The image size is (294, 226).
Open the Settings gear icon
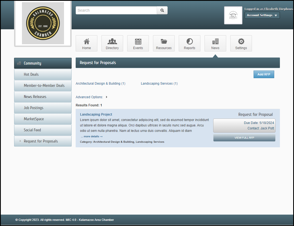tap(241, 42)
